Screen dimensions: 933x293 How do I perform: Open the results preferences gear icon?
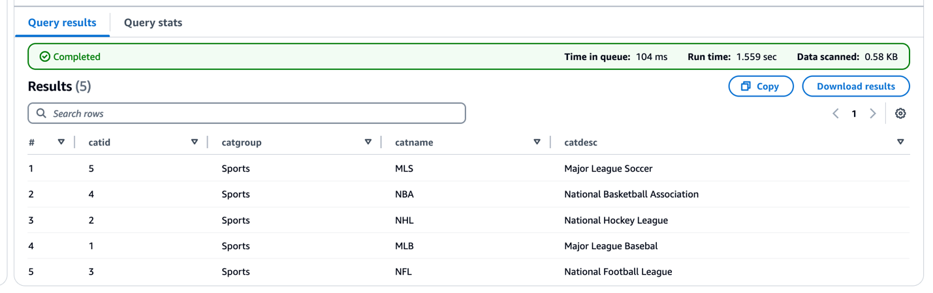[900, 114]
